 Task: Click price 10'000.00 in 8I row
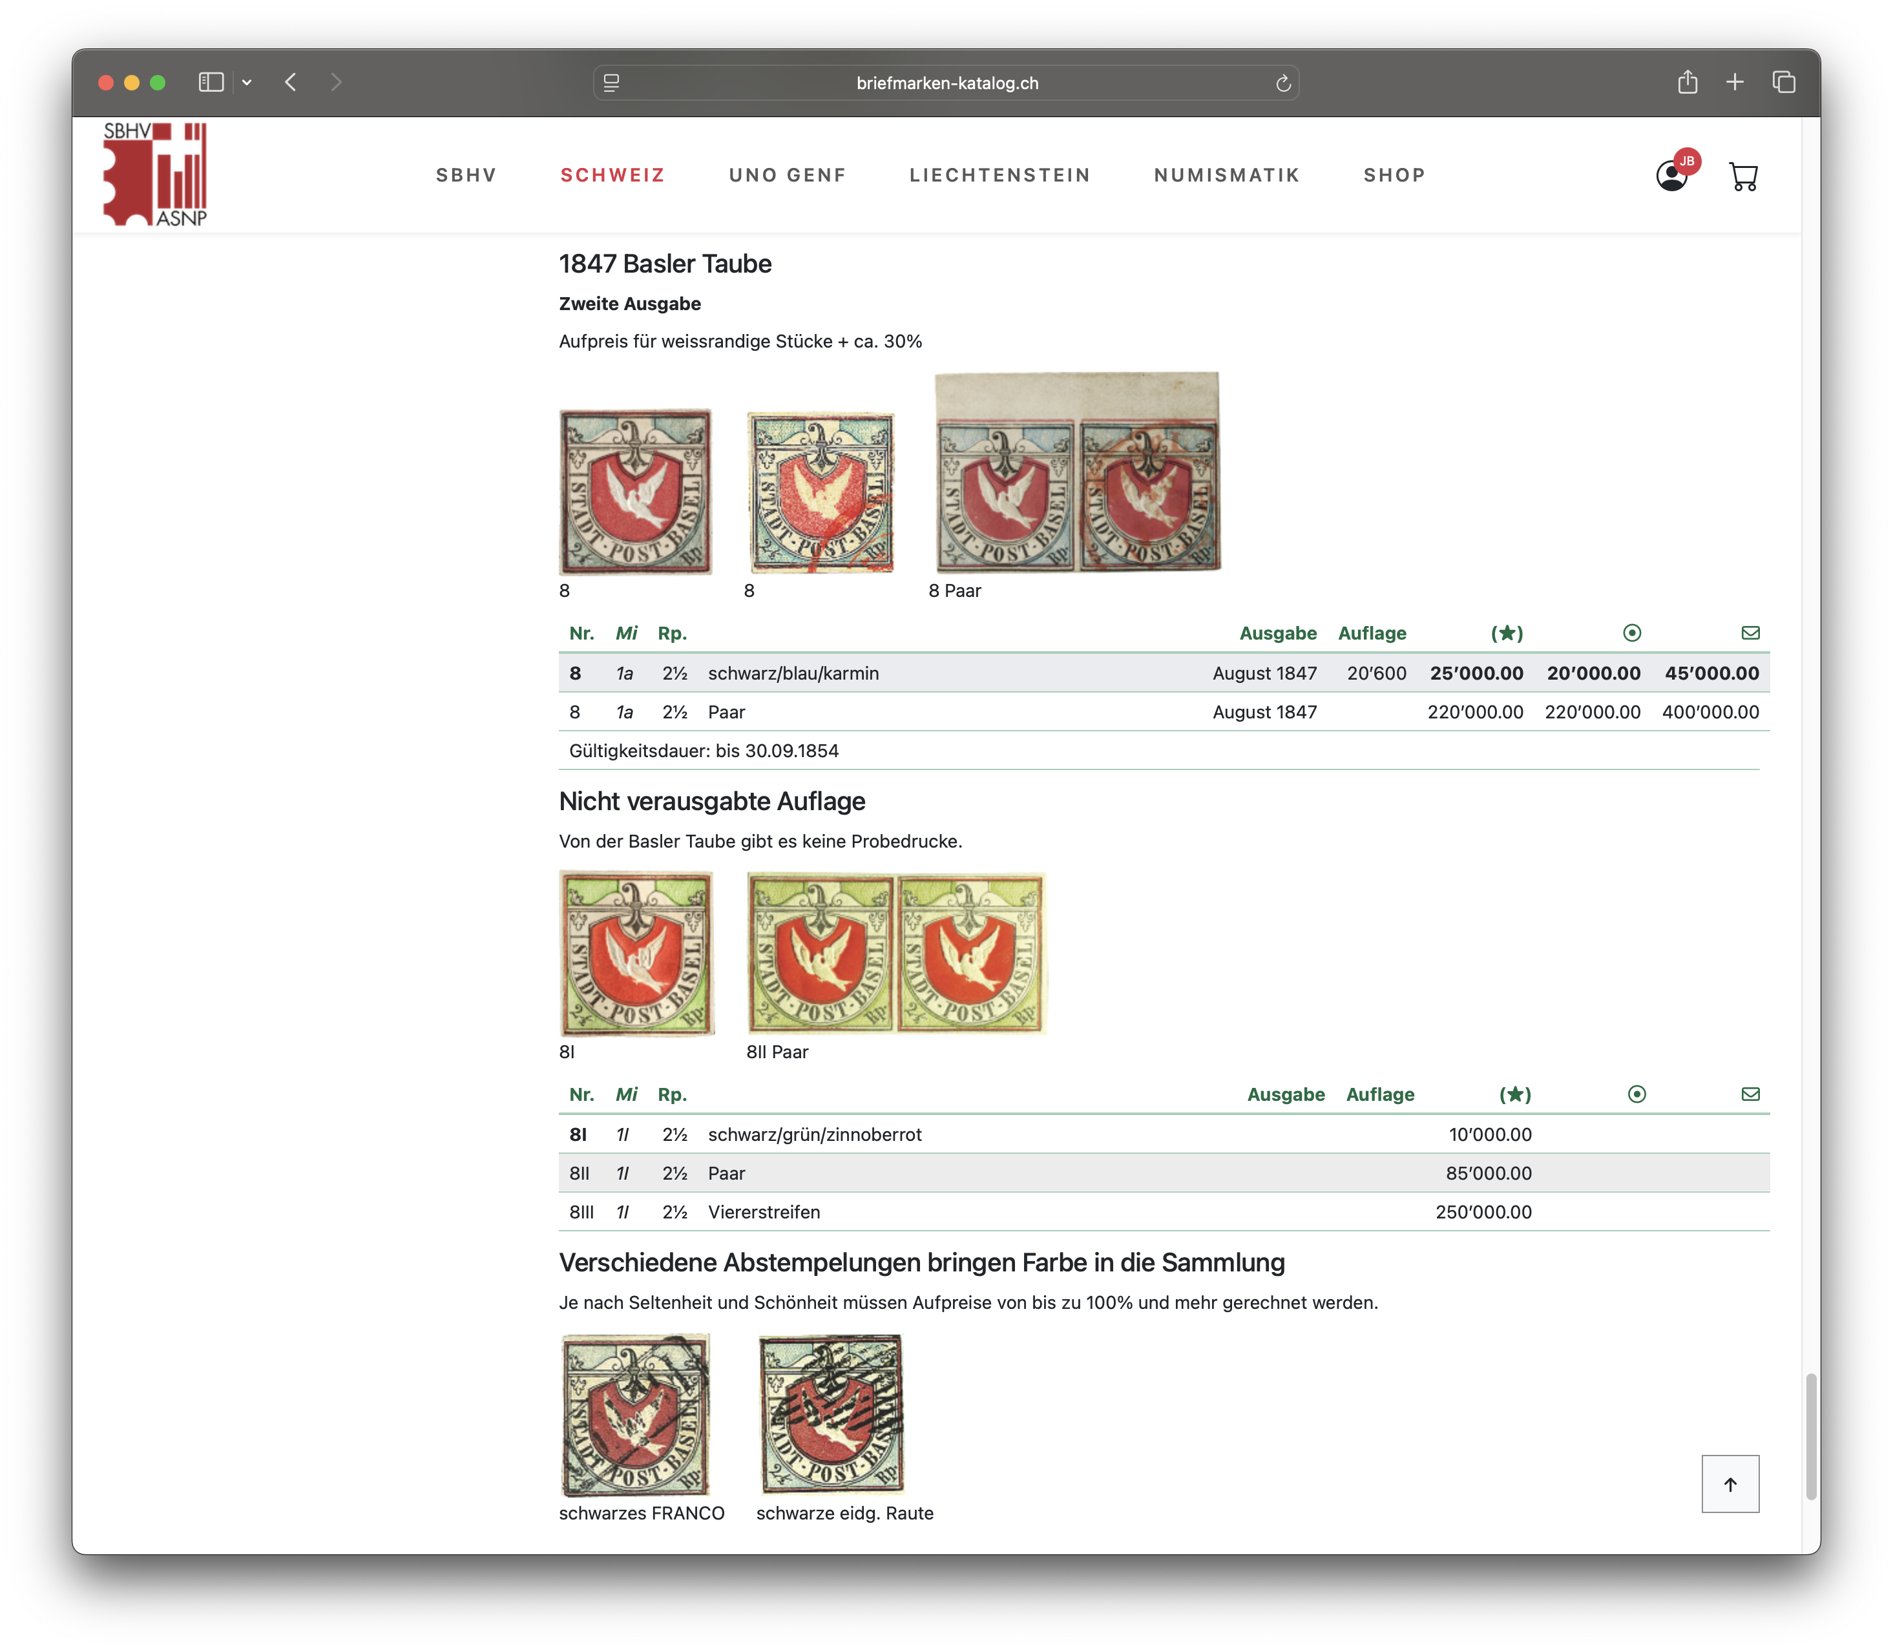coord(1490,1134)
